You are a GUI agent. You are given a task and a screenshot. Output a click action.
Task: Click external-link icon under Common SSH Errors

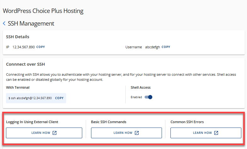coord(216,133)
